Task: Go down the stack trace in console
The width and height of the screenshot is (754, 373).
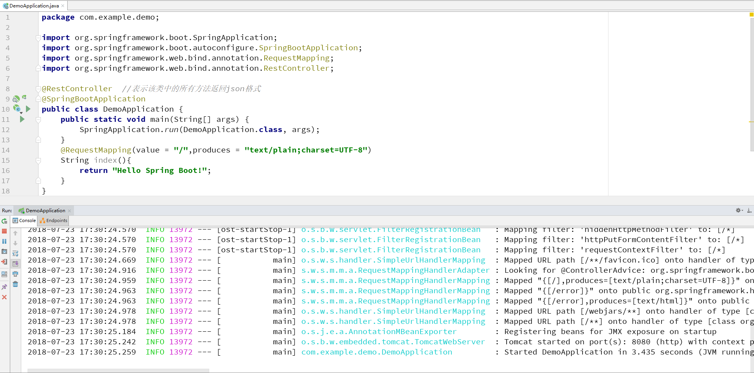Action: (x=15, y=243)
